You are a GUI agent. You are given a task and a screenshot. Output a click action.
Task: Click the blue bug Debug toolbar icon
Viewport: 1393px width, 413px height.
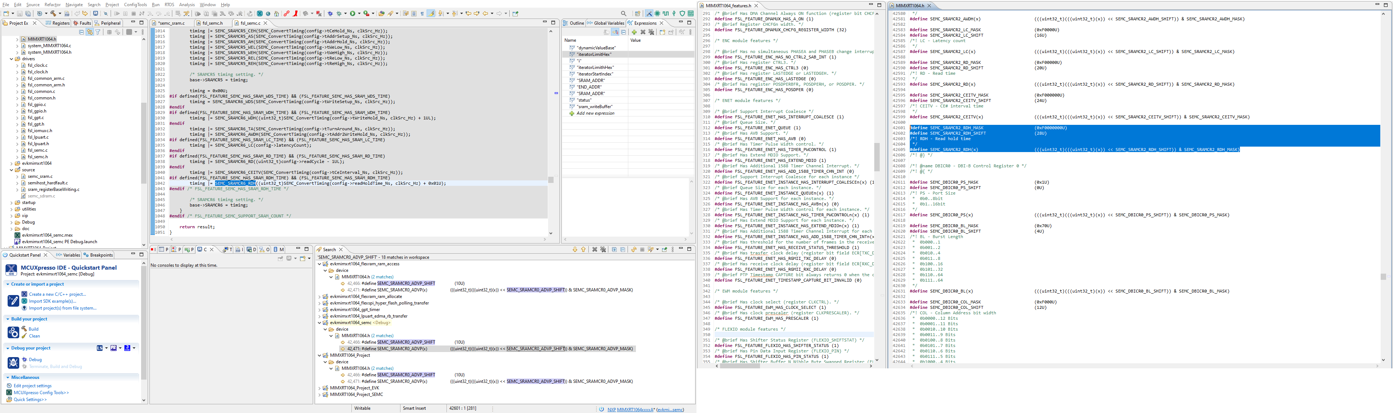[330, 13]
